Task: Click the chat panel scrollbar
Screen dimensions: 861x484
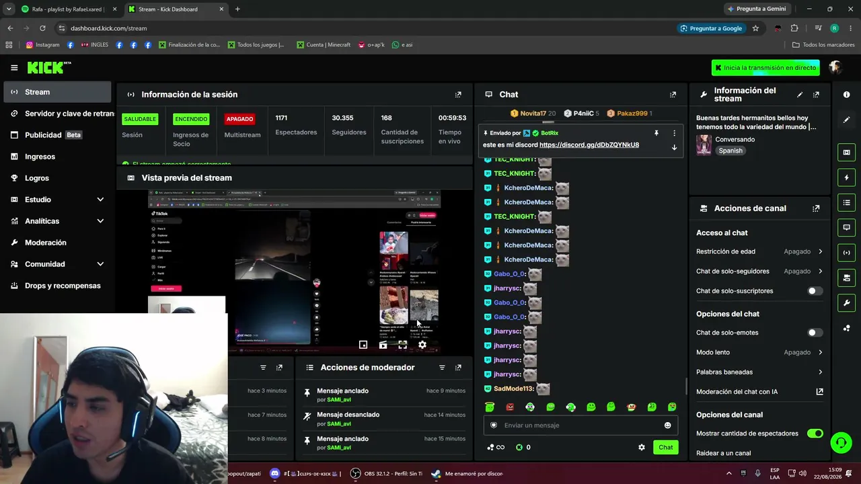Action: 686,386
